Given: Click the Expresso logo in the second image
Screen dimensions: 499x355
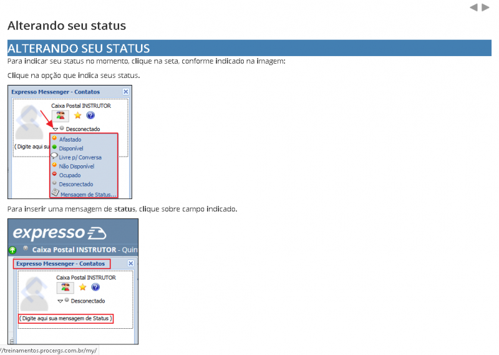Looking at the screenshot, I should (x=59, y=233).
